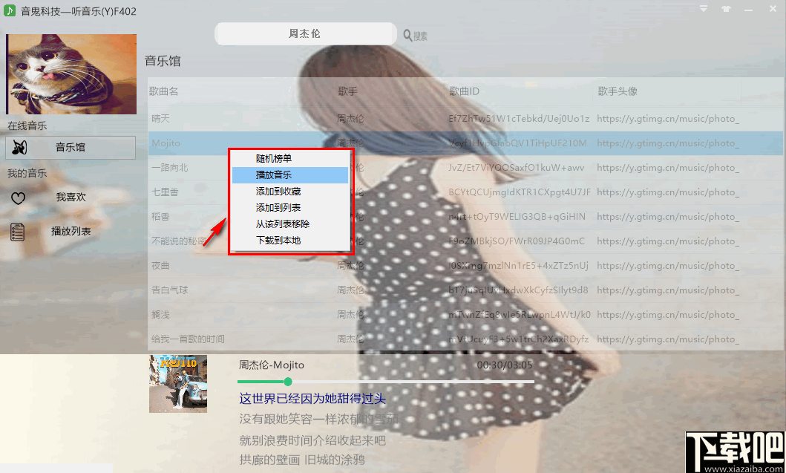Image resolution: width=786 pixels, height=473 pixels.
Task: Click the cat avatar profile image
Action: (71, 74)
